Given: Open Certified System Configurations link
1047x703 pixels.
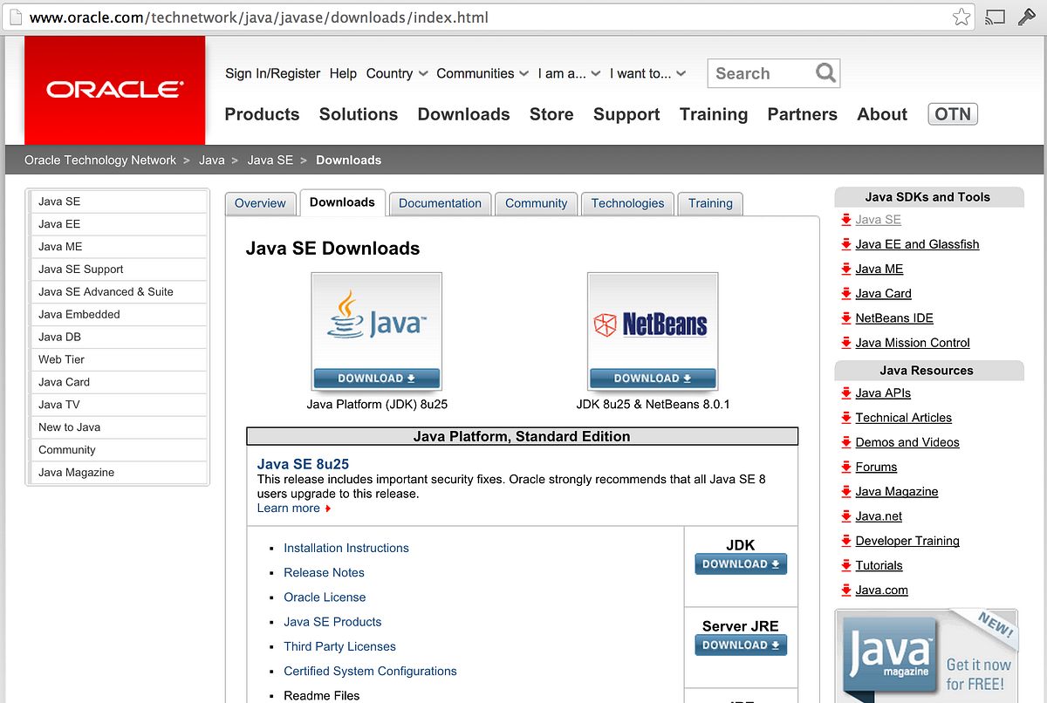Looking at the screenshot, I should (x=370, y=671).
